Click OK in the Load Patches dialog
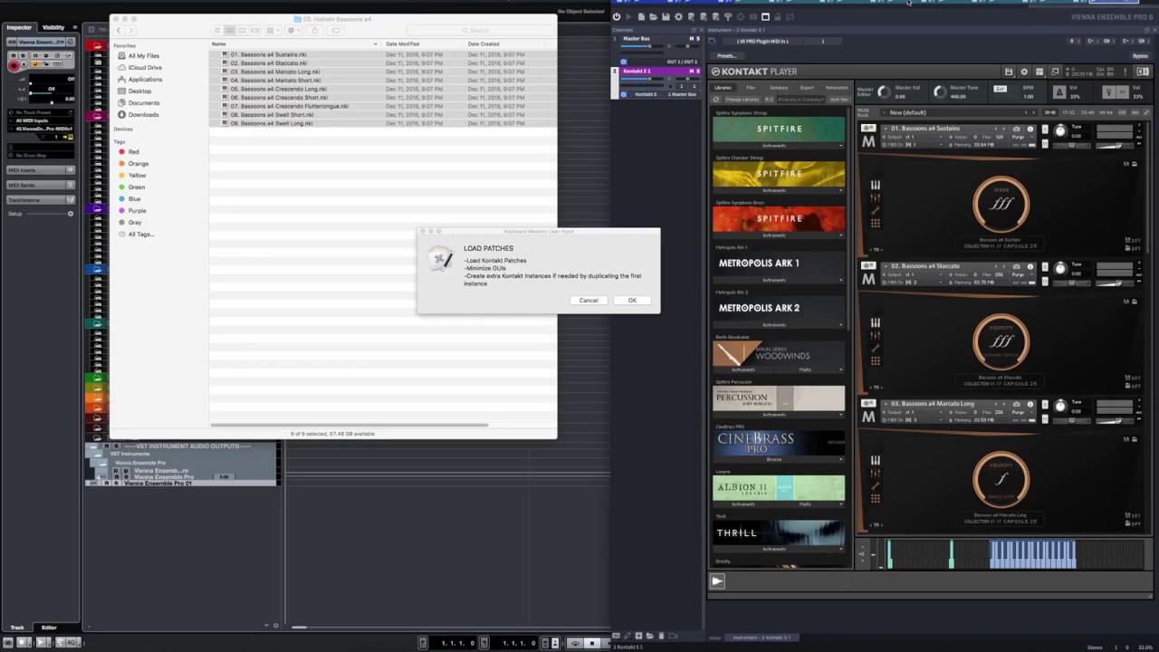 pyautogui.click(x=632, y=301)
